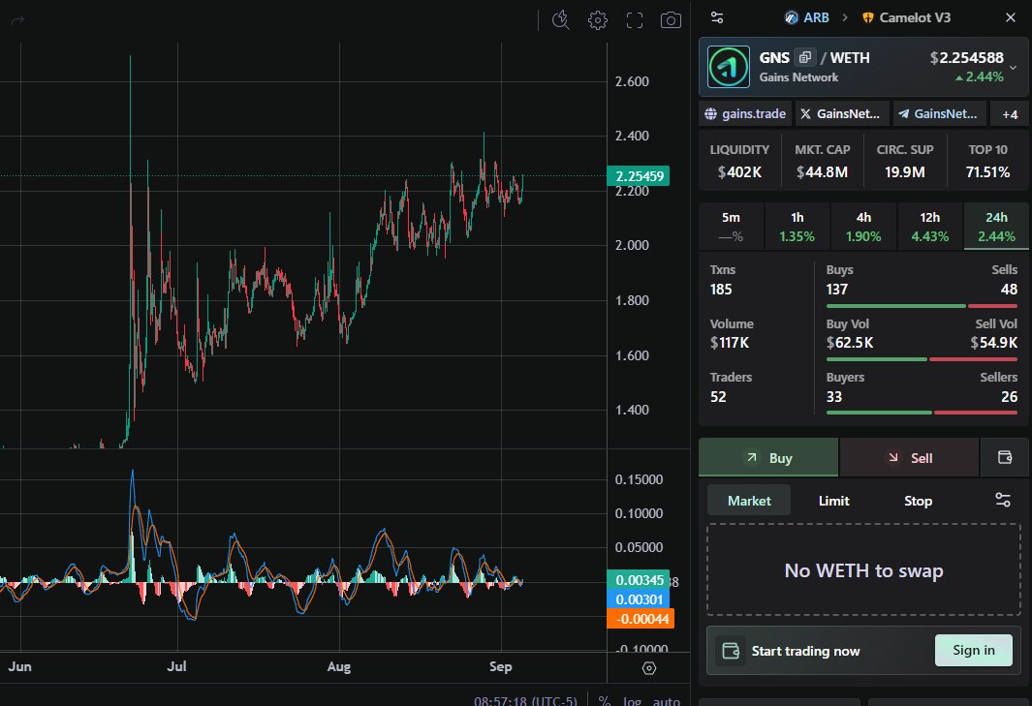The height and width of the screenshot is (706, 1032).
Task: Choose Market order type
Action: (x=749, y=501)
